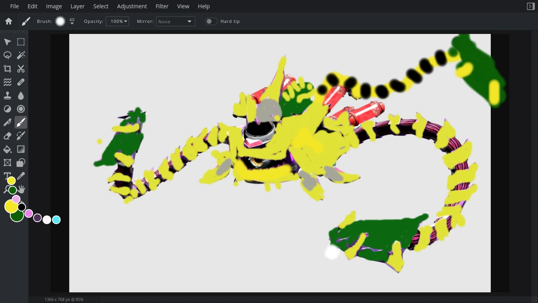Select the cyan color swatch
This screenshot has width=538, height=303.
tap(56, 220)
